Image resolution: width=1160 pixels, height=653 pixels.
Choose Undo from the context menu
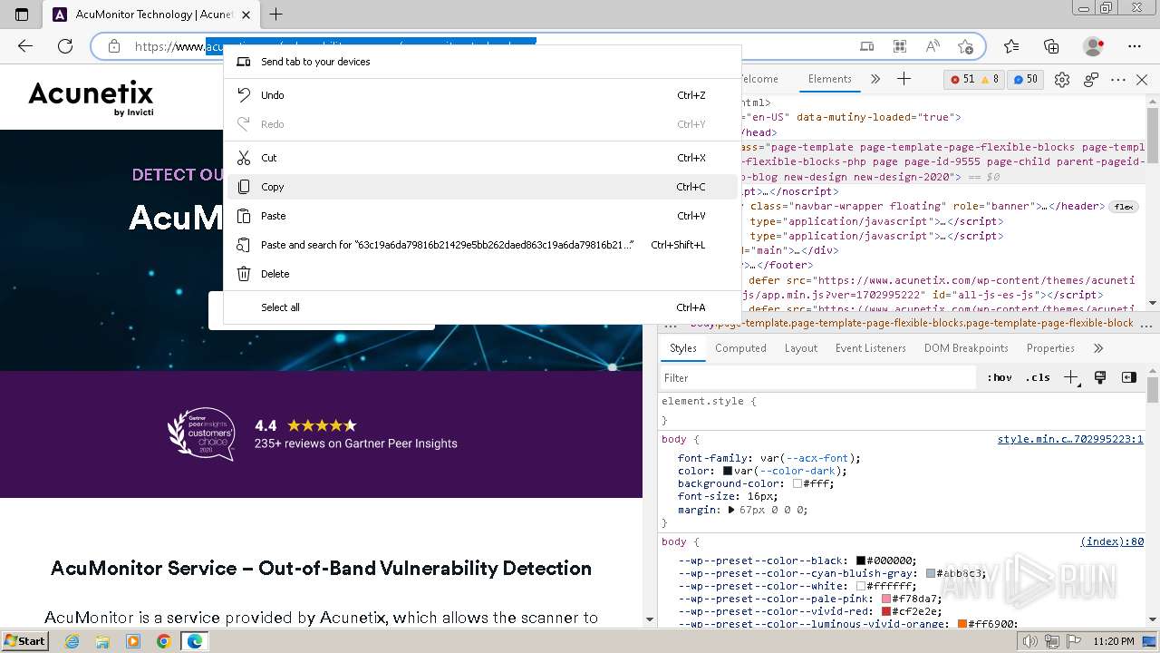[481, 95]
